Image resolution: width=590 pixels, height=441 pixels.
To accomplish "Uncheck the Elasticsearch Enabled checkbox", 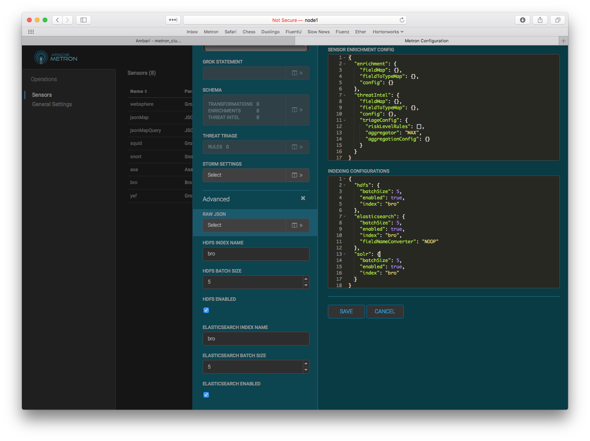I will [206, 395].
